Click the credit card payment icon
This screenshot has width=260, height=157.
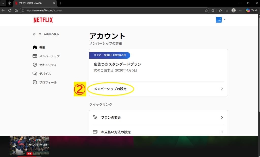click(95, 132)
